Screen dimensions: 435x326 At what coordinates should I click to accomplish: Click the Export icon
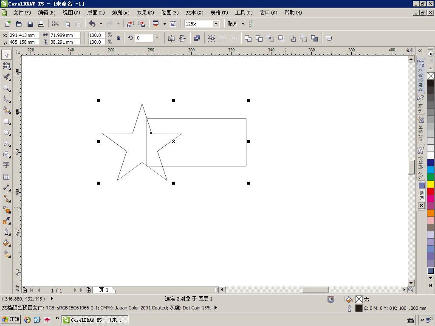click(x=141, y=24)
